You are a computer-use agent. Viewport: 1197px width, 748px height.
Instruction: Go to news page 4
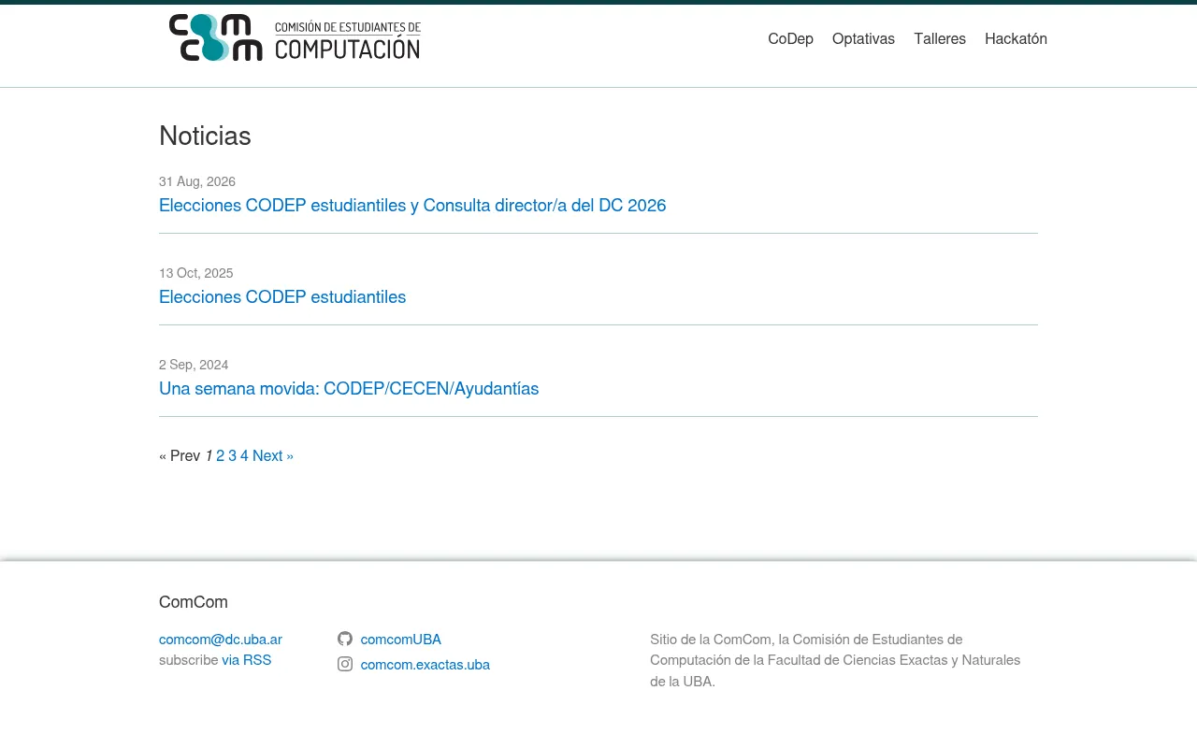pos(244,455)
